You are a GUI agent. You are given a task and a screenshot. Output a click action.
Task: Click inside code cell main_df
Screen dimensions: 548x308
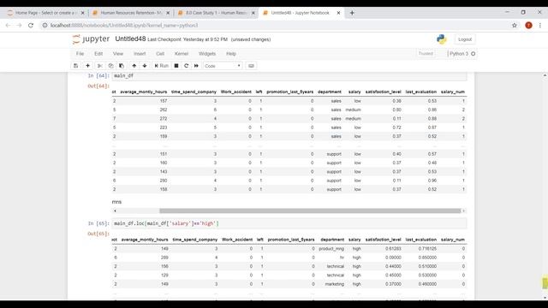click(289, 76)
